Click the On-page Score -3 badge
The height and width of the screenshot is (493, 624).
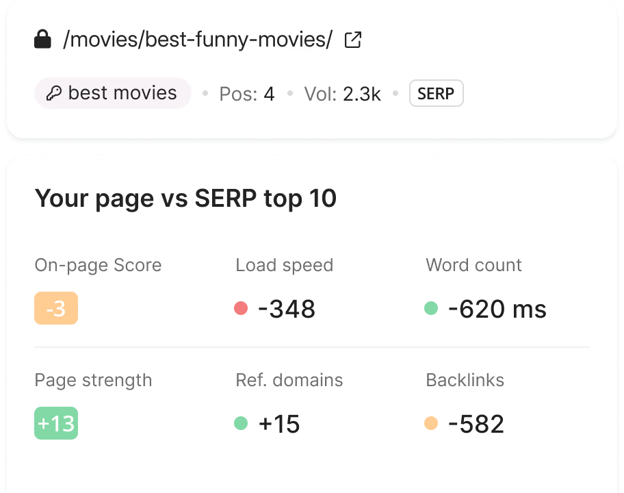tap(56, 308)
